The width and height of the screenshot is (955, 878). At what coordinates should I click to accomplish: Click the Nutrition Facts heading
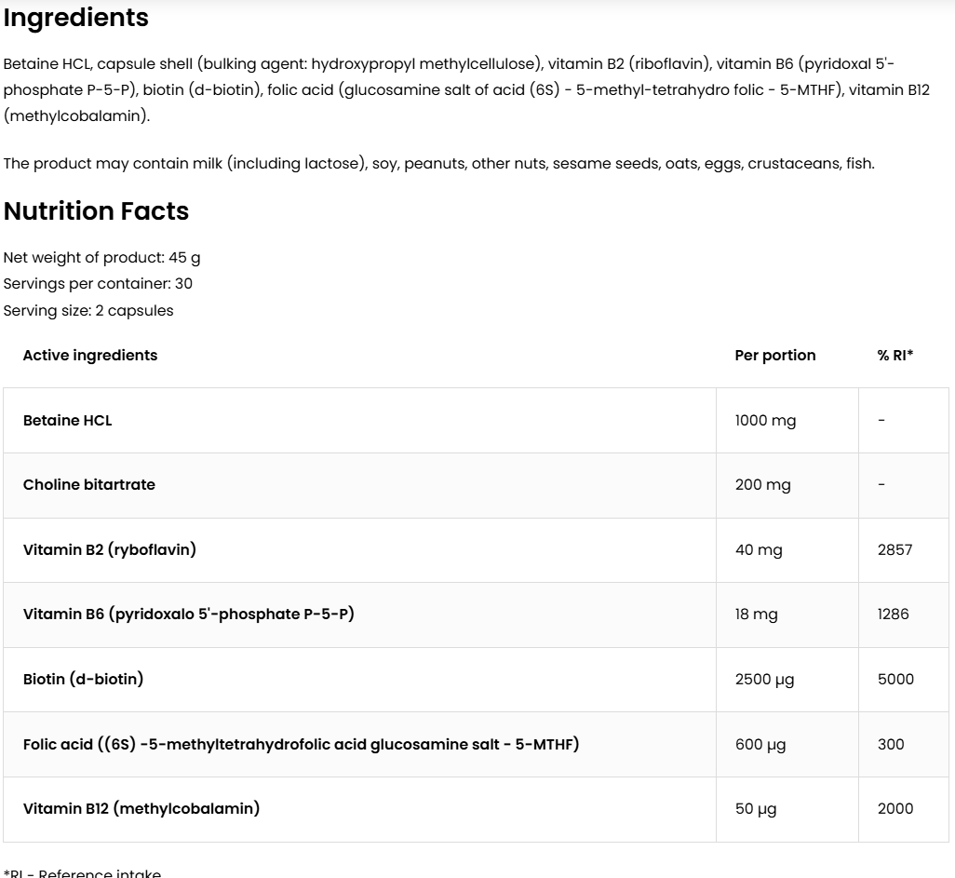pyautogui.click(x=96, y=211)
